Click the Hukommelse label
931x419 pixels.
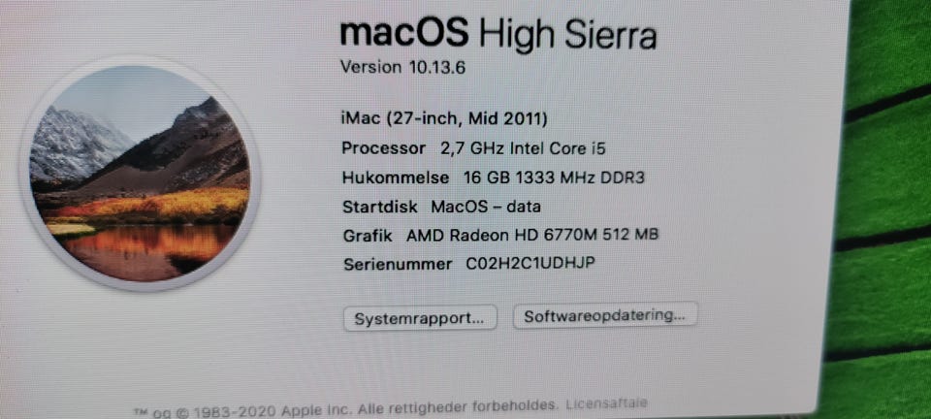[396, 177]
